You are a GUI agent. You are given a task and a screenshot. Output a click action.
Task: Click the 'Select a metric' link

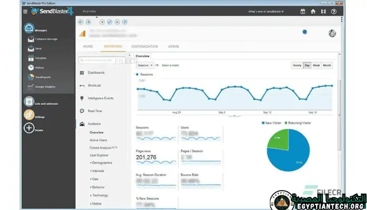coord(171,65)
